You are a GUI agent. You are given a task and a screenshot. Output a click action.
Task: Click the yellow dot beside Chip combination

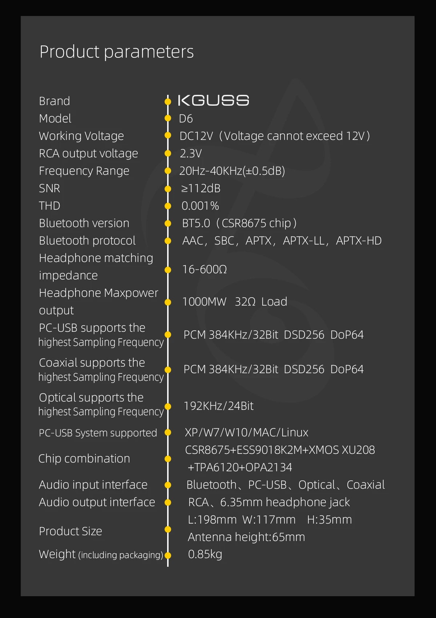point(168,459)
